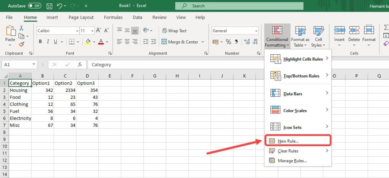
Task: Click the Save icon in title bar
Action: tap(49, 6)
